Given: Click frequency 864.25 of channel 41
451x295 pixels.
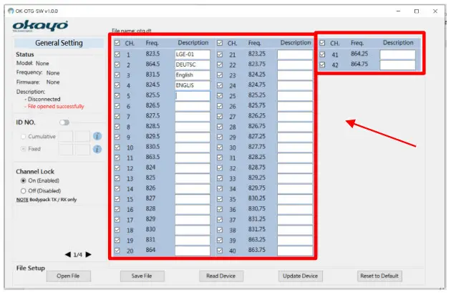Looking at the screenshot, I should [359, 54].
